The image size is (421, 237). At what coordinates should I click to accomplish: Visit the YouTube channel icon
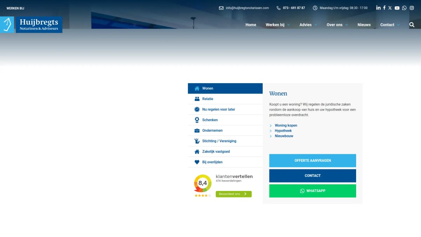point(397,8)
